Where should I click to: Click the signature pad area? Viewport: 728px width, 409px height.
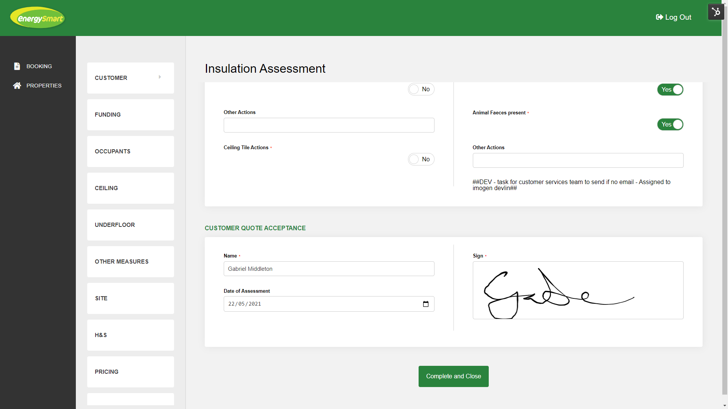click(578, 290)
